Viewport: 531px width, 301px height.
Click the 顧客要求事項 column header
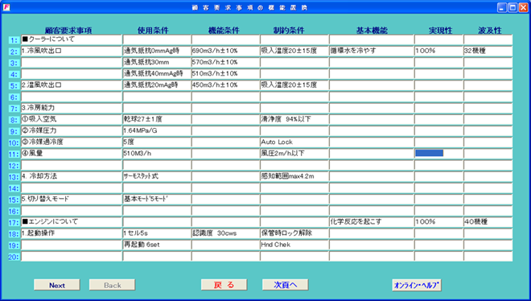point(68,30)
